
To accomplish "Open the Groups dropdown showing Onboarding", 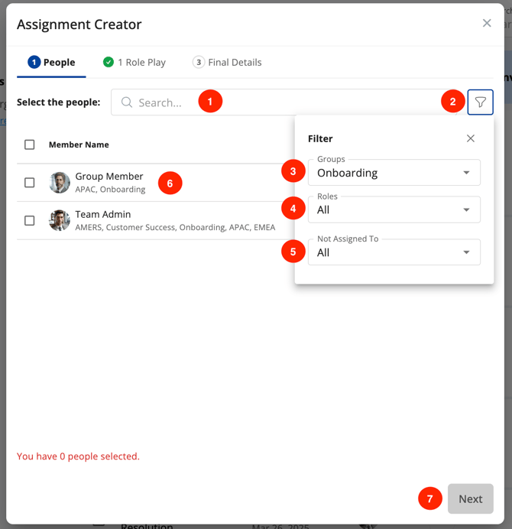I will click(394, 173).
